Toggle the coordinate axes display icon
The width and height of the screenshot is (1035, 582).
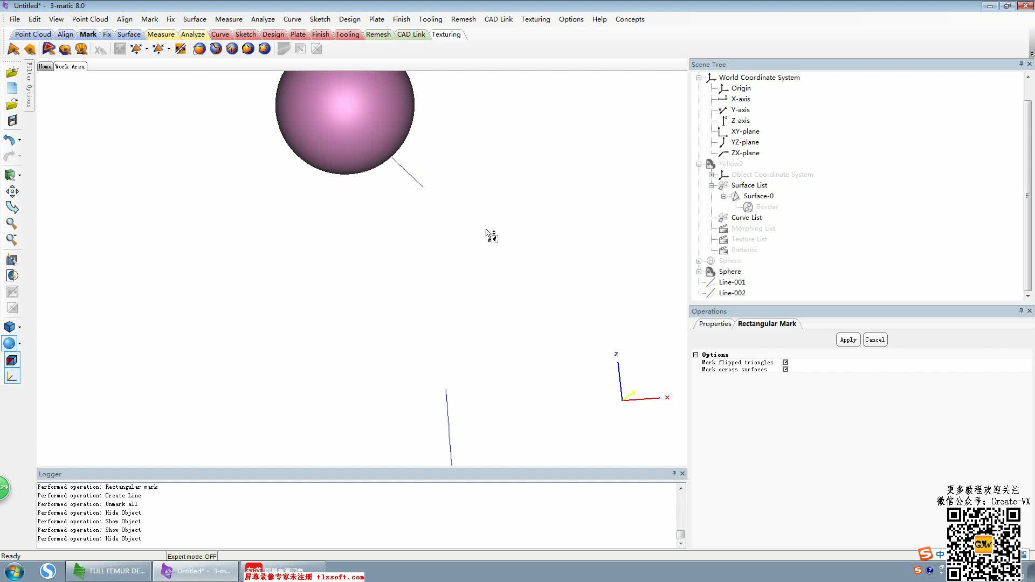(12, 377)
